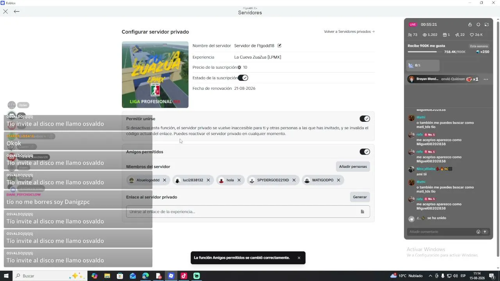The height and width of the screenshot is (281, 500).
Task: Edit the server name with the pencil icon
Action: pyautogui.click(x=279, y=46)
